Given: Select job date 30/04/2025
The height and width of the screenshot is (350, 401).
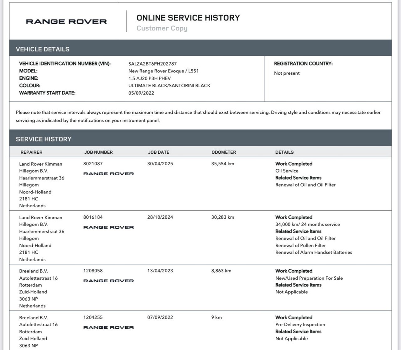Looking at the screenshot, I should pyautogui.click(x=160, y=164).
